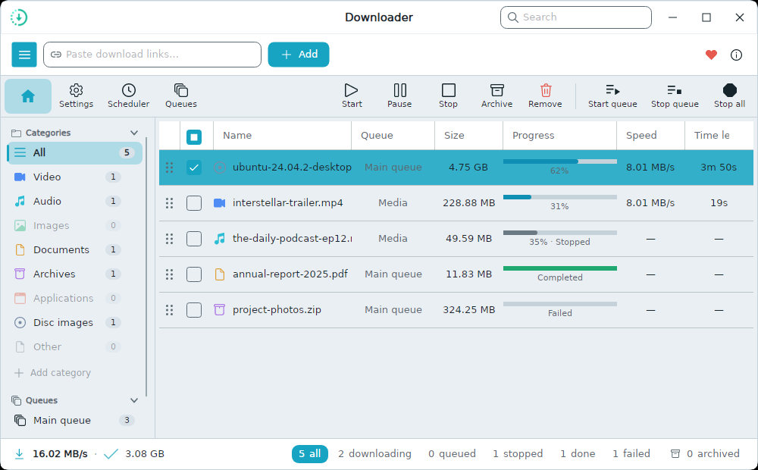Stop the selected download

[x=448, y=96]
